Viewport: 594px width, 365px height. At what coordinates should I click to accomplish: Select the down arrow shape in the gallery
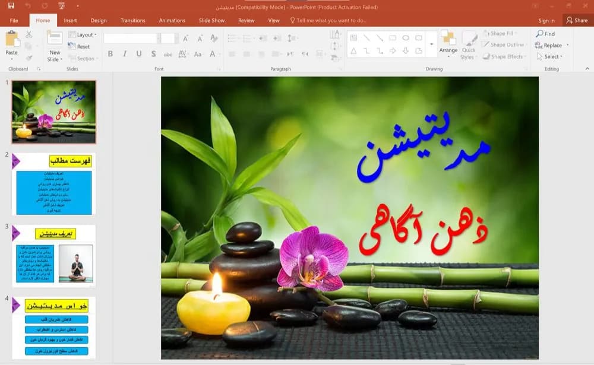[405, 50]
